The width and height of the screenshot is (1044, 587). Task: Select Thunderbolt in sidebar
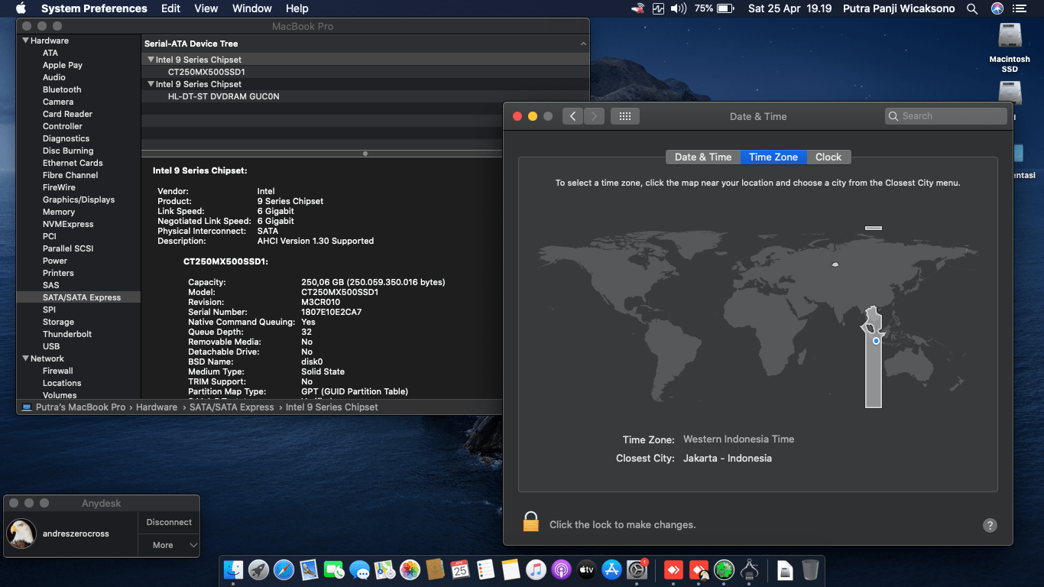67,334
